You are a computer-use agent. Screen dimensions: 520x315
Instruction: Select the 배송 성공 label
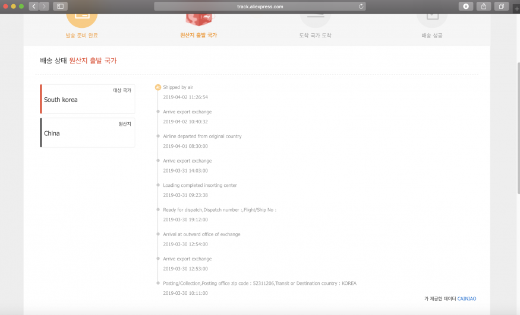432,36
